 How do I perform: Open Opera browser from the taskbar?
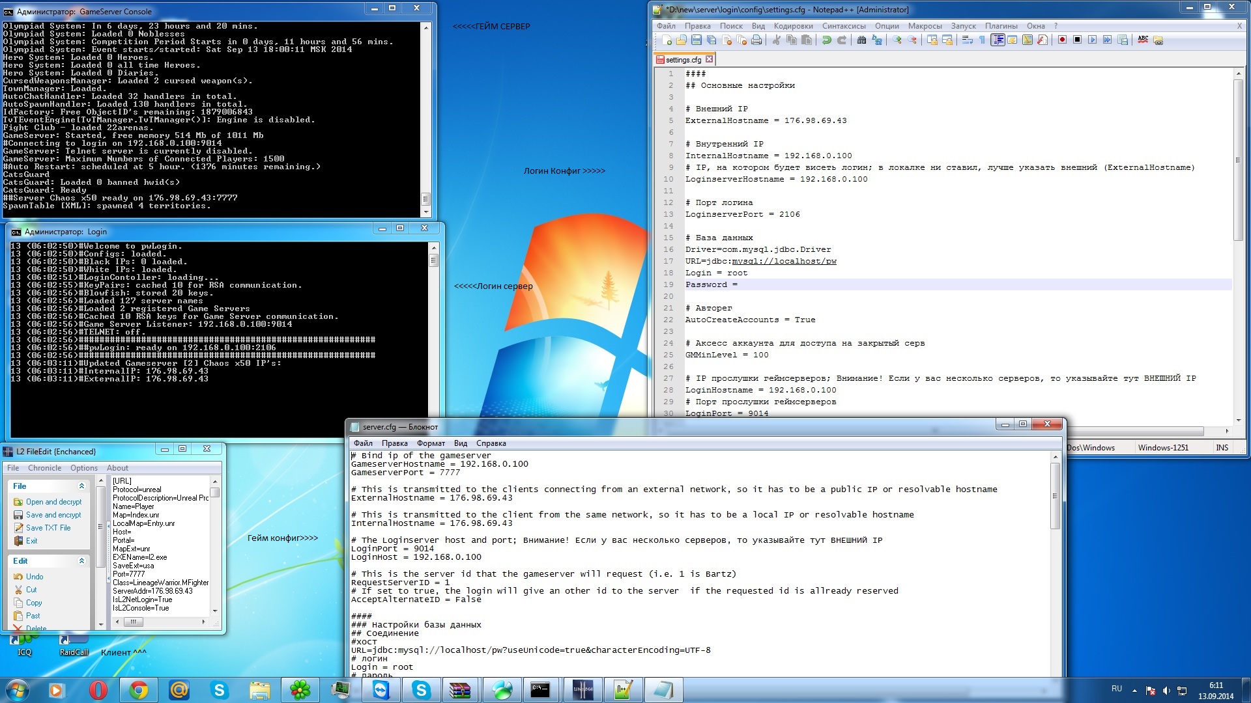point(98,690)
